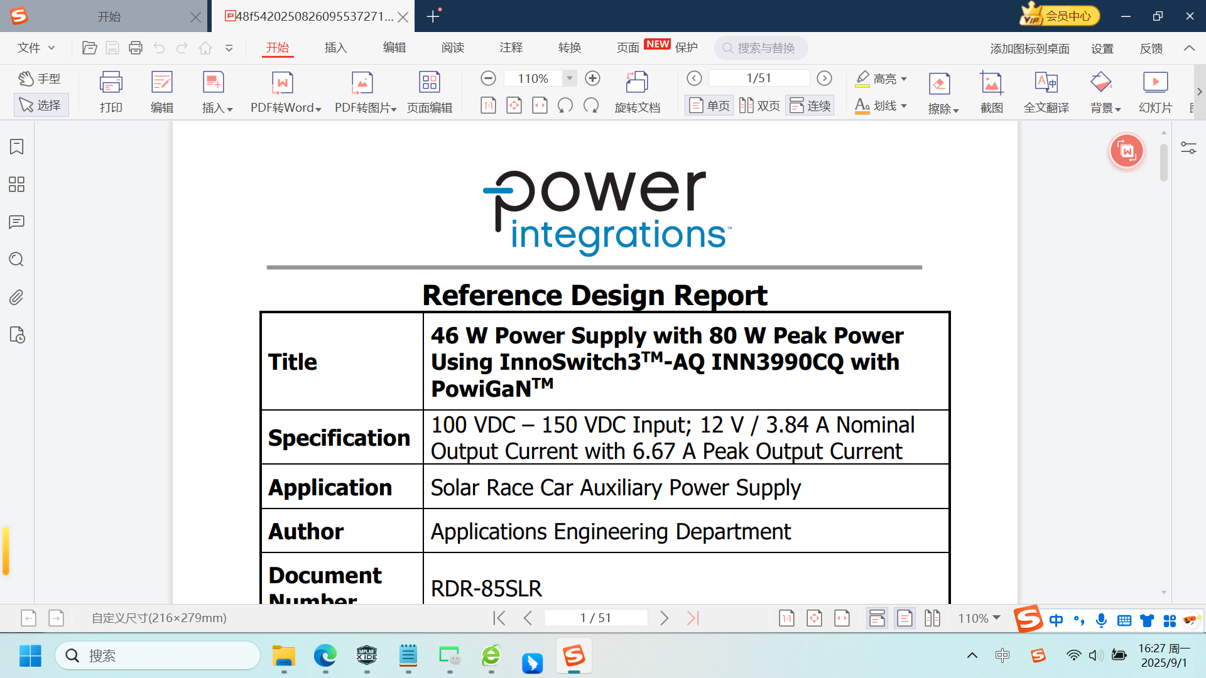Image resolution: width=1206 pixels, height=678 pixels.
Task: Open the Search sidebar panel
Action: tap(17, 260)
